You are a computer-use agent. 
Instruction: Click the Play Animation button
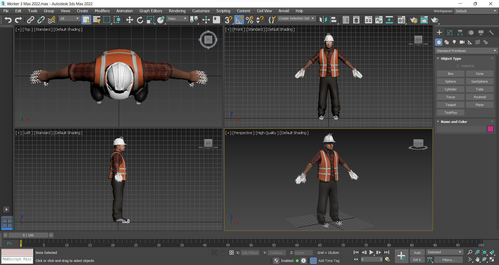click(x=371, y=252)
